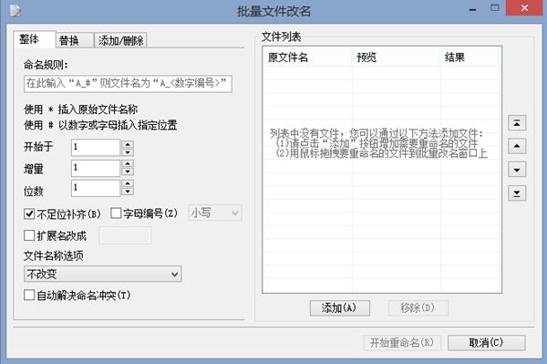
Task: Enable the 字母编号(Z) checkbox
Action: tap(116, 213)
